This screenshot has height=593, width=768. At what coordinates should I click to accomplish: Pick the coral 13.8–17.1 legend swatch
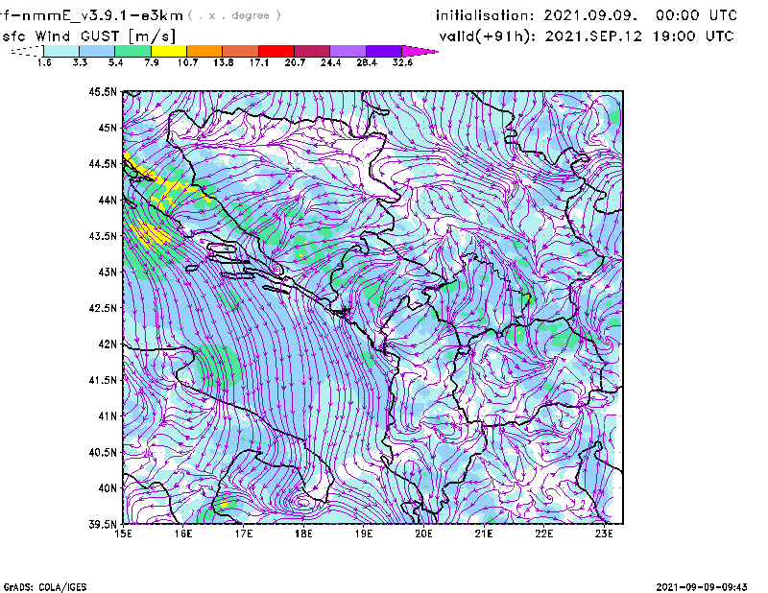point(241,51)
